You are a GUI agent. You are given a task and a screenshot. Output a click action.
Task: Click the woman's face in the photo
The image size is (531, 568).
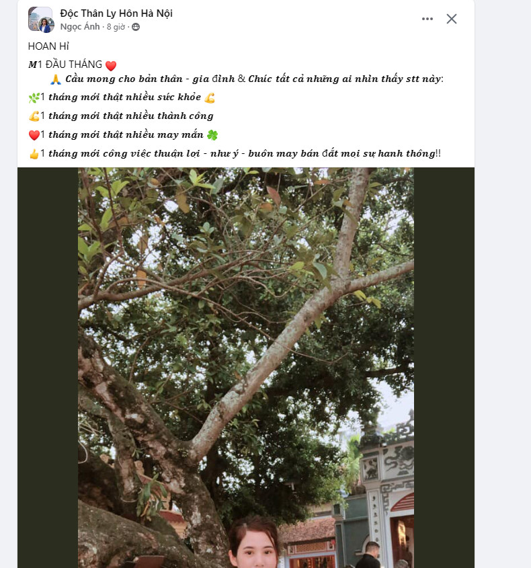click(253, 549)
